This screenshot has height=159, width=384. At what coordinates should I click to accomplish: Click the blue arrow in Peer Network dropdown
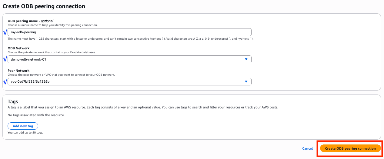tap(246, 81)
